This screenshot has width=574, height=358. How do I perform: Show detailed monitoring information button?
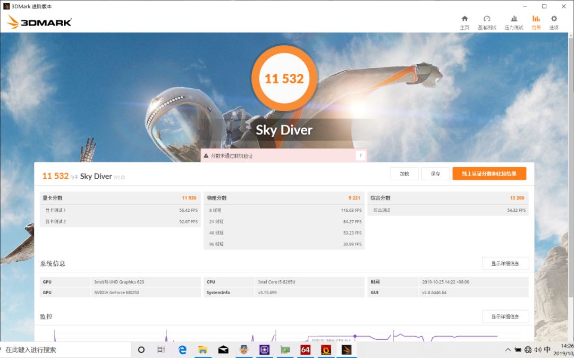tap(505, 317)
